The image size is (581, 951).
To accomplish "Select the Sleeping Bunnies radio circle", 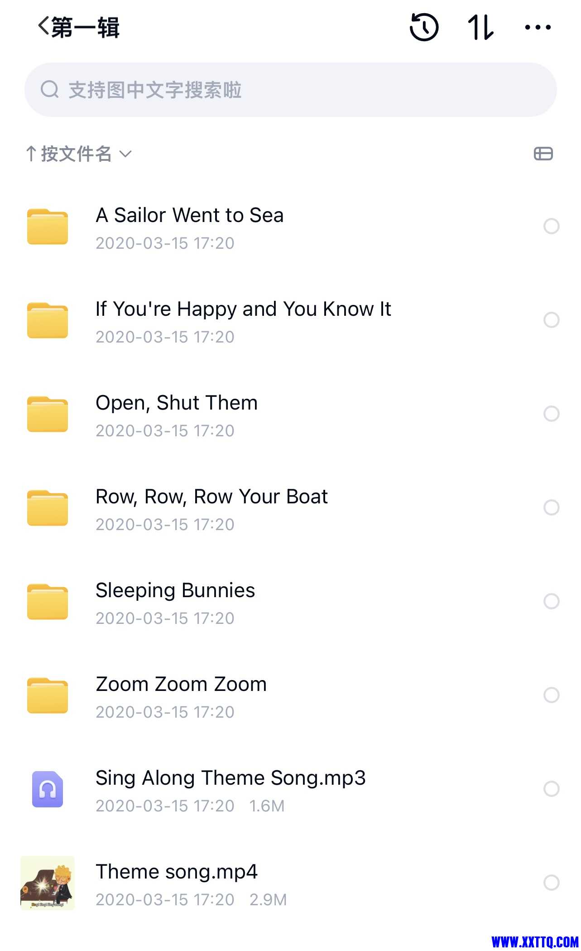I will pyautogui.click(x=551, y=601).
